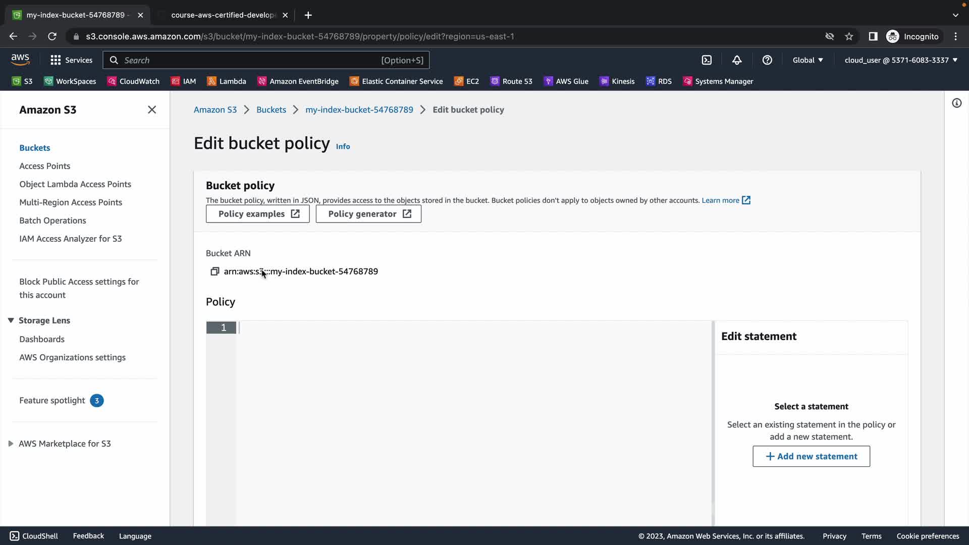Open the Policy generator
Screen dimensions: 969x545
368,214
